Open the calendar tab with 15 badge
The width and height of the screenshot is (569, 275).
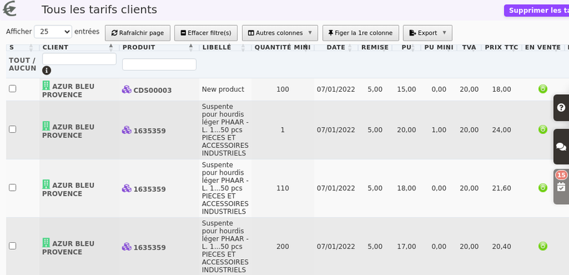pyautogui.click(x=561, y=186)
